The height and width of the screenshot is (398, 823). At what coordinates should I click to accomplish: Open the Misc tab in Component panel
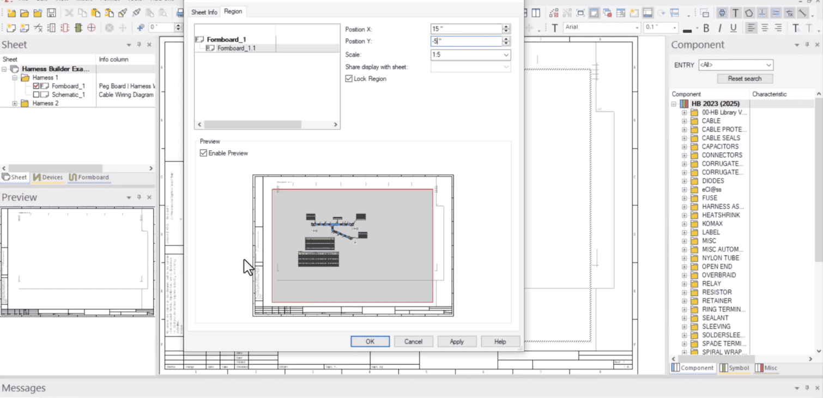[x=767, y=368]
